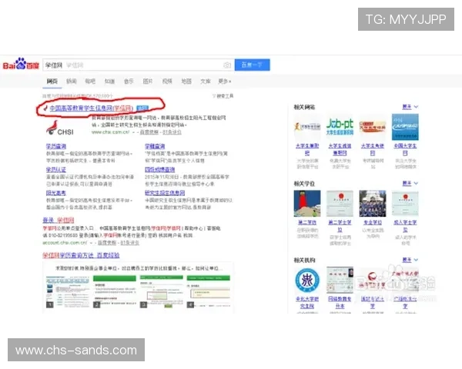Open the 成人学士学位 certificate thumbnail
The width and height of the screenshot is (462, 369).
tap(405, 203)
